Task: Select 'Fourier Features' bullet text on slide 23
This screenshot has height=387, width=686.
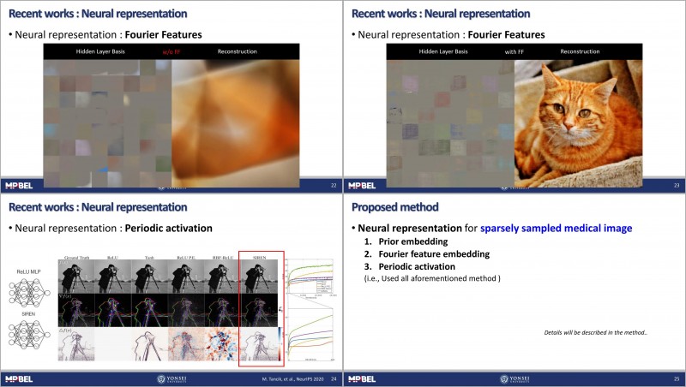Action: 507,35
